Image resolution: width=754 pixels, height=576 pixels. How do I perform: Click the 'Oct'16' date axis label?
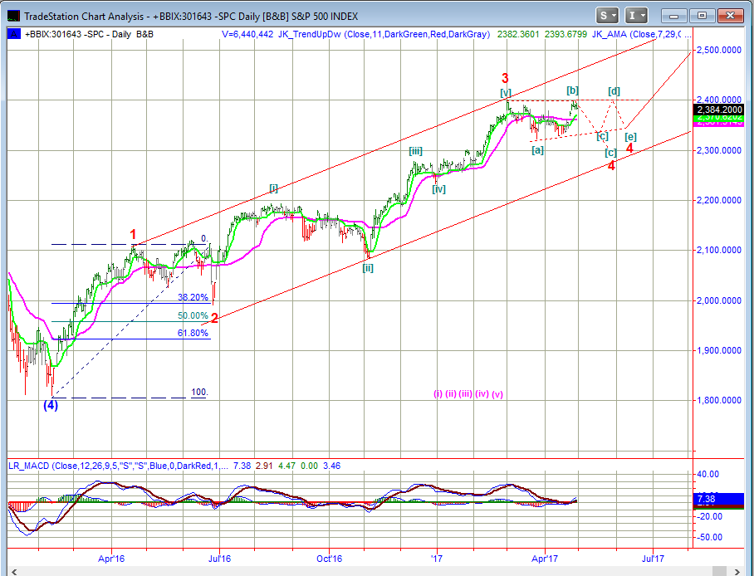[330, 559]
